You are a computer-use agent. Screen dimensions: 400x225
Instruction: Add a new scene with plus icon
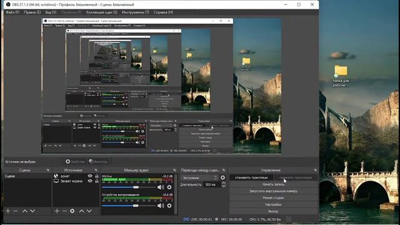tap(8, 211)
